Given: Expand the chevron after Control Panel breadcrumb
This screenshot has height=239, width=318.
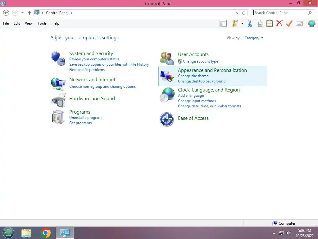Looking at the screenshot, I should pos(72,13).
